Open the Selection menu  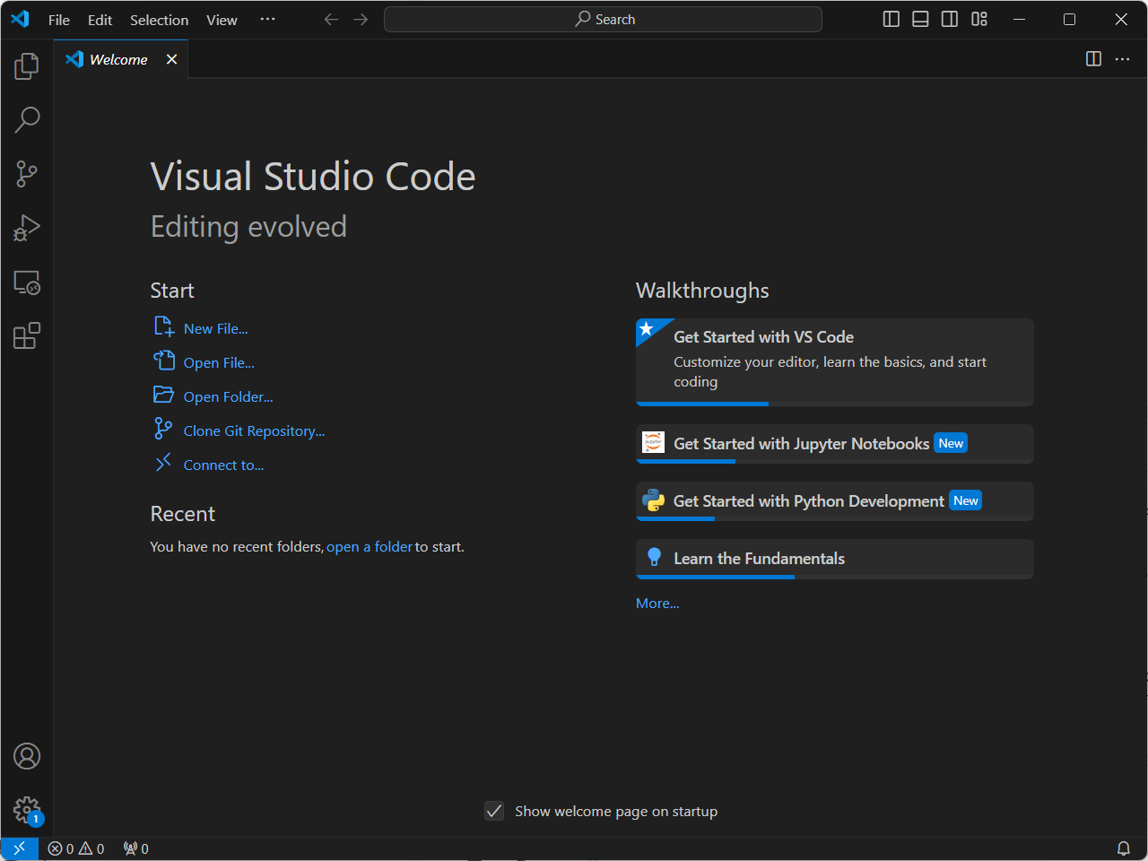click(x=159, y=20)
